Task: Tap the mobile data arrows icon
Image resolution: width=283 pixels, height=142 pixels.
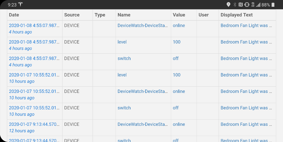Action: [x=253, y=5]
